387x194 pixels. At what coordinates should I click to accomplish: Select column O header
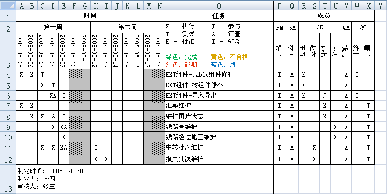[x=219, y=5]
